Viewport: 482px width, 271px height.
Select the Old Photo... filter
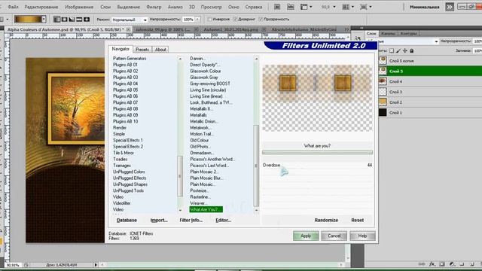click(x=200, y=147)
